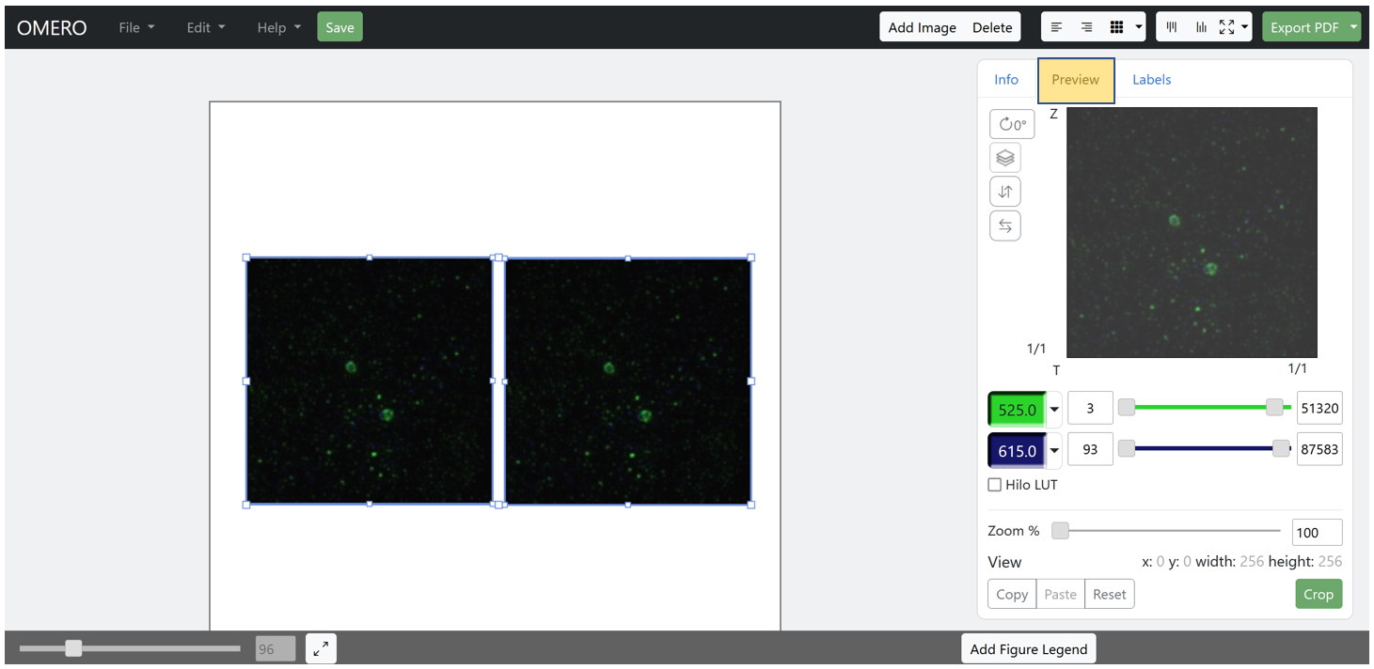This screenshot has height=669, width=1374.
Task: Click the Zoom % slider handle
Action: 1060,531
